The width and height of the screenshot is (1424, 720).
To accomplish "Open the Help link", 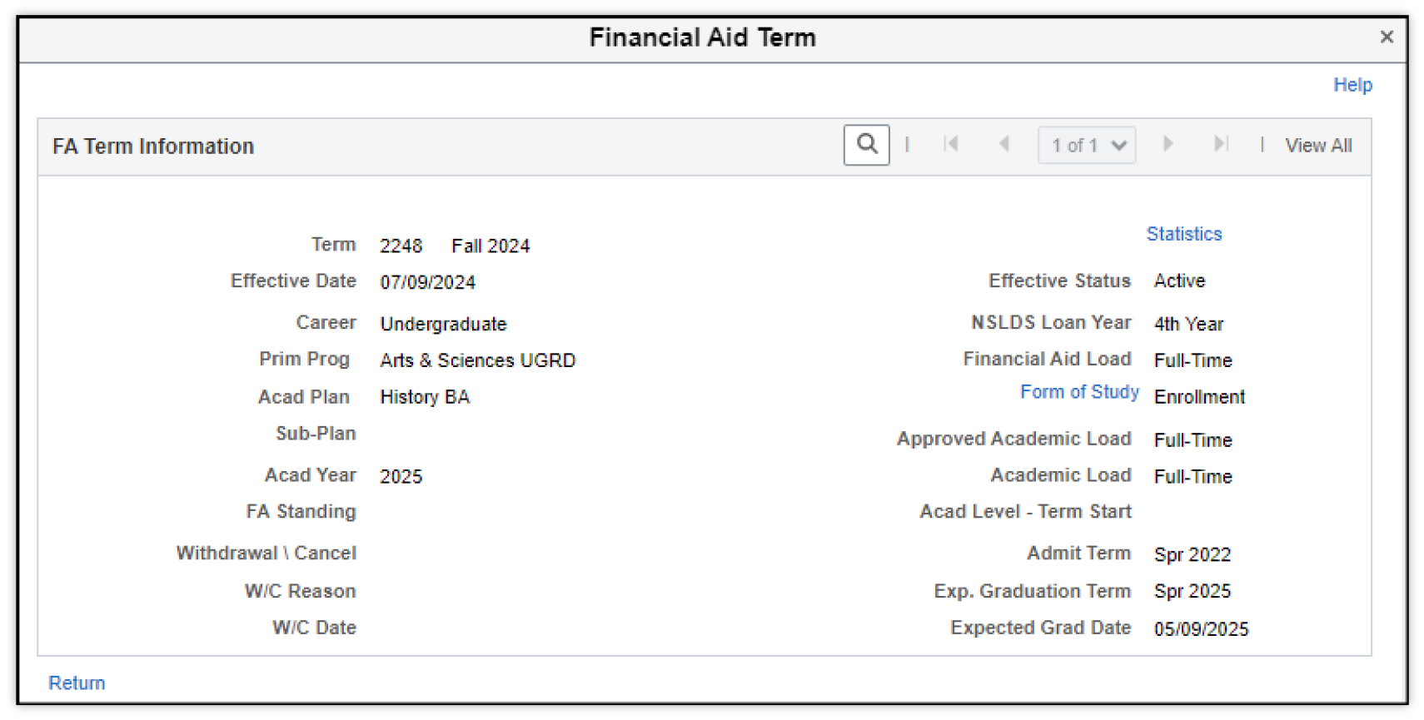I will click(1352, 85).
